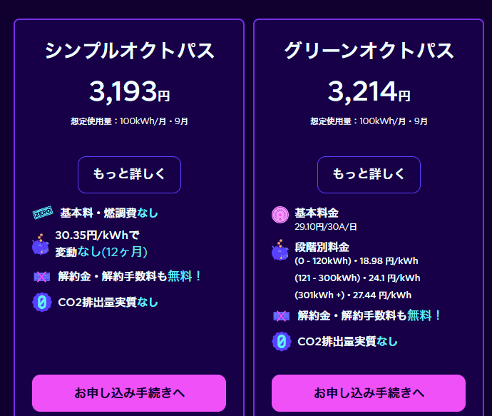Click the crossed-out ticket icon in シンプルオクトパス

click(x=42, y=276)
